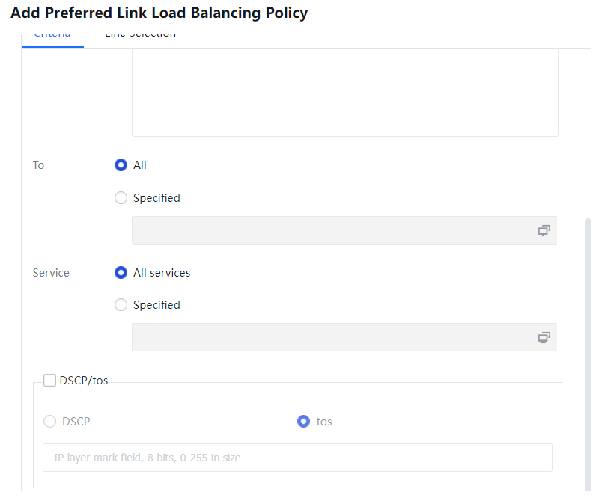Select the DSCP radio option
Screen dimensions: 596x498
point(50,422)
